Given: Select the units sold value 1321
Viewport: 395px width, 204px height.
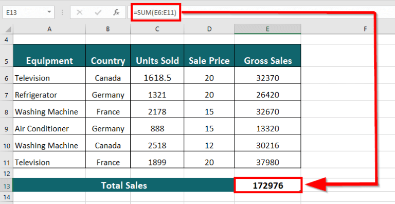Looking at the screenshot, I should [x=157, y=92].
